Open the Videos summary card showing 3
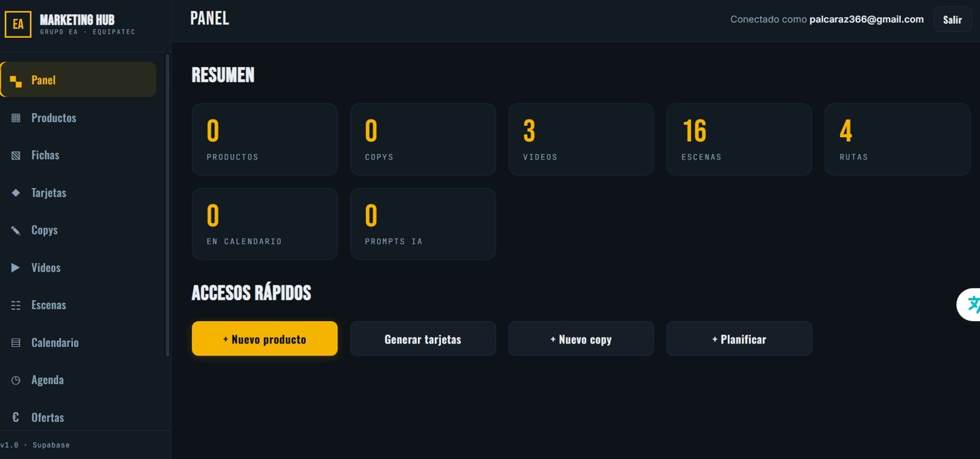 pyautogui.click(x=581, y=139)
